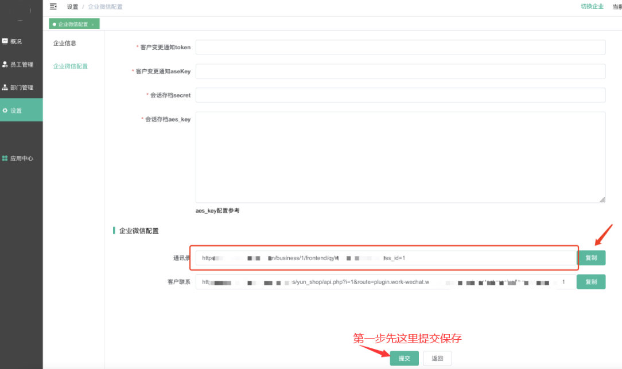Click the 概况 overview icon in sidebar
The image size is (622, 369).
click(5, 41)
